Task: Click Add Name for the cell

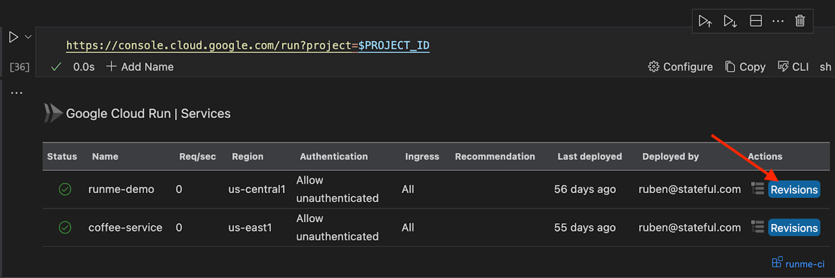Action: point(140,67)
